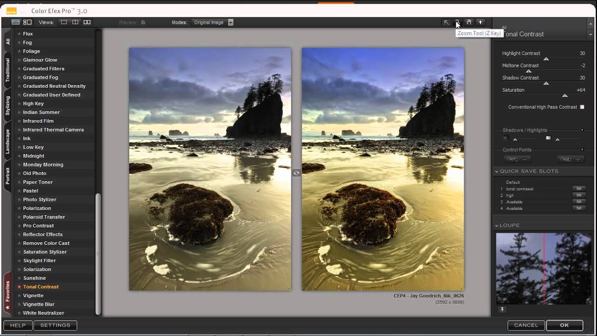
Task: Click the lightbulb background color icon
Action: click(480, 22)
